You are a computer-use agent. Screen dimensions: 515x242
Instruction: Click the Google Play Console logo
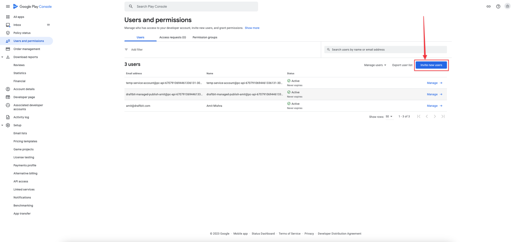coord(32,7)
